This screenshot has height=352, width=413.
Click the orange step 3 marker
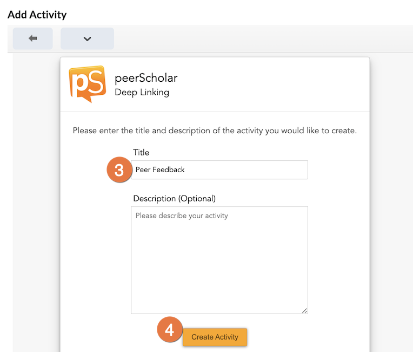(119, 170)
